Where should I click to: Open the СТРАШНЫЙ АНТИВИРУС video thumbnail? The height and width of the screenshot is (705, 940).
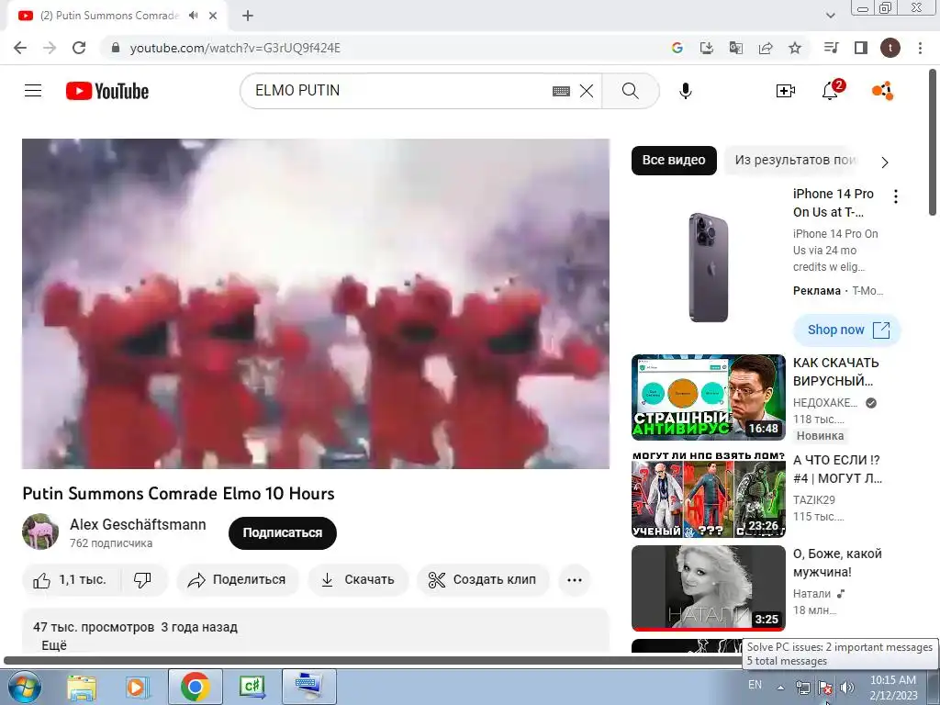point(709,397)
